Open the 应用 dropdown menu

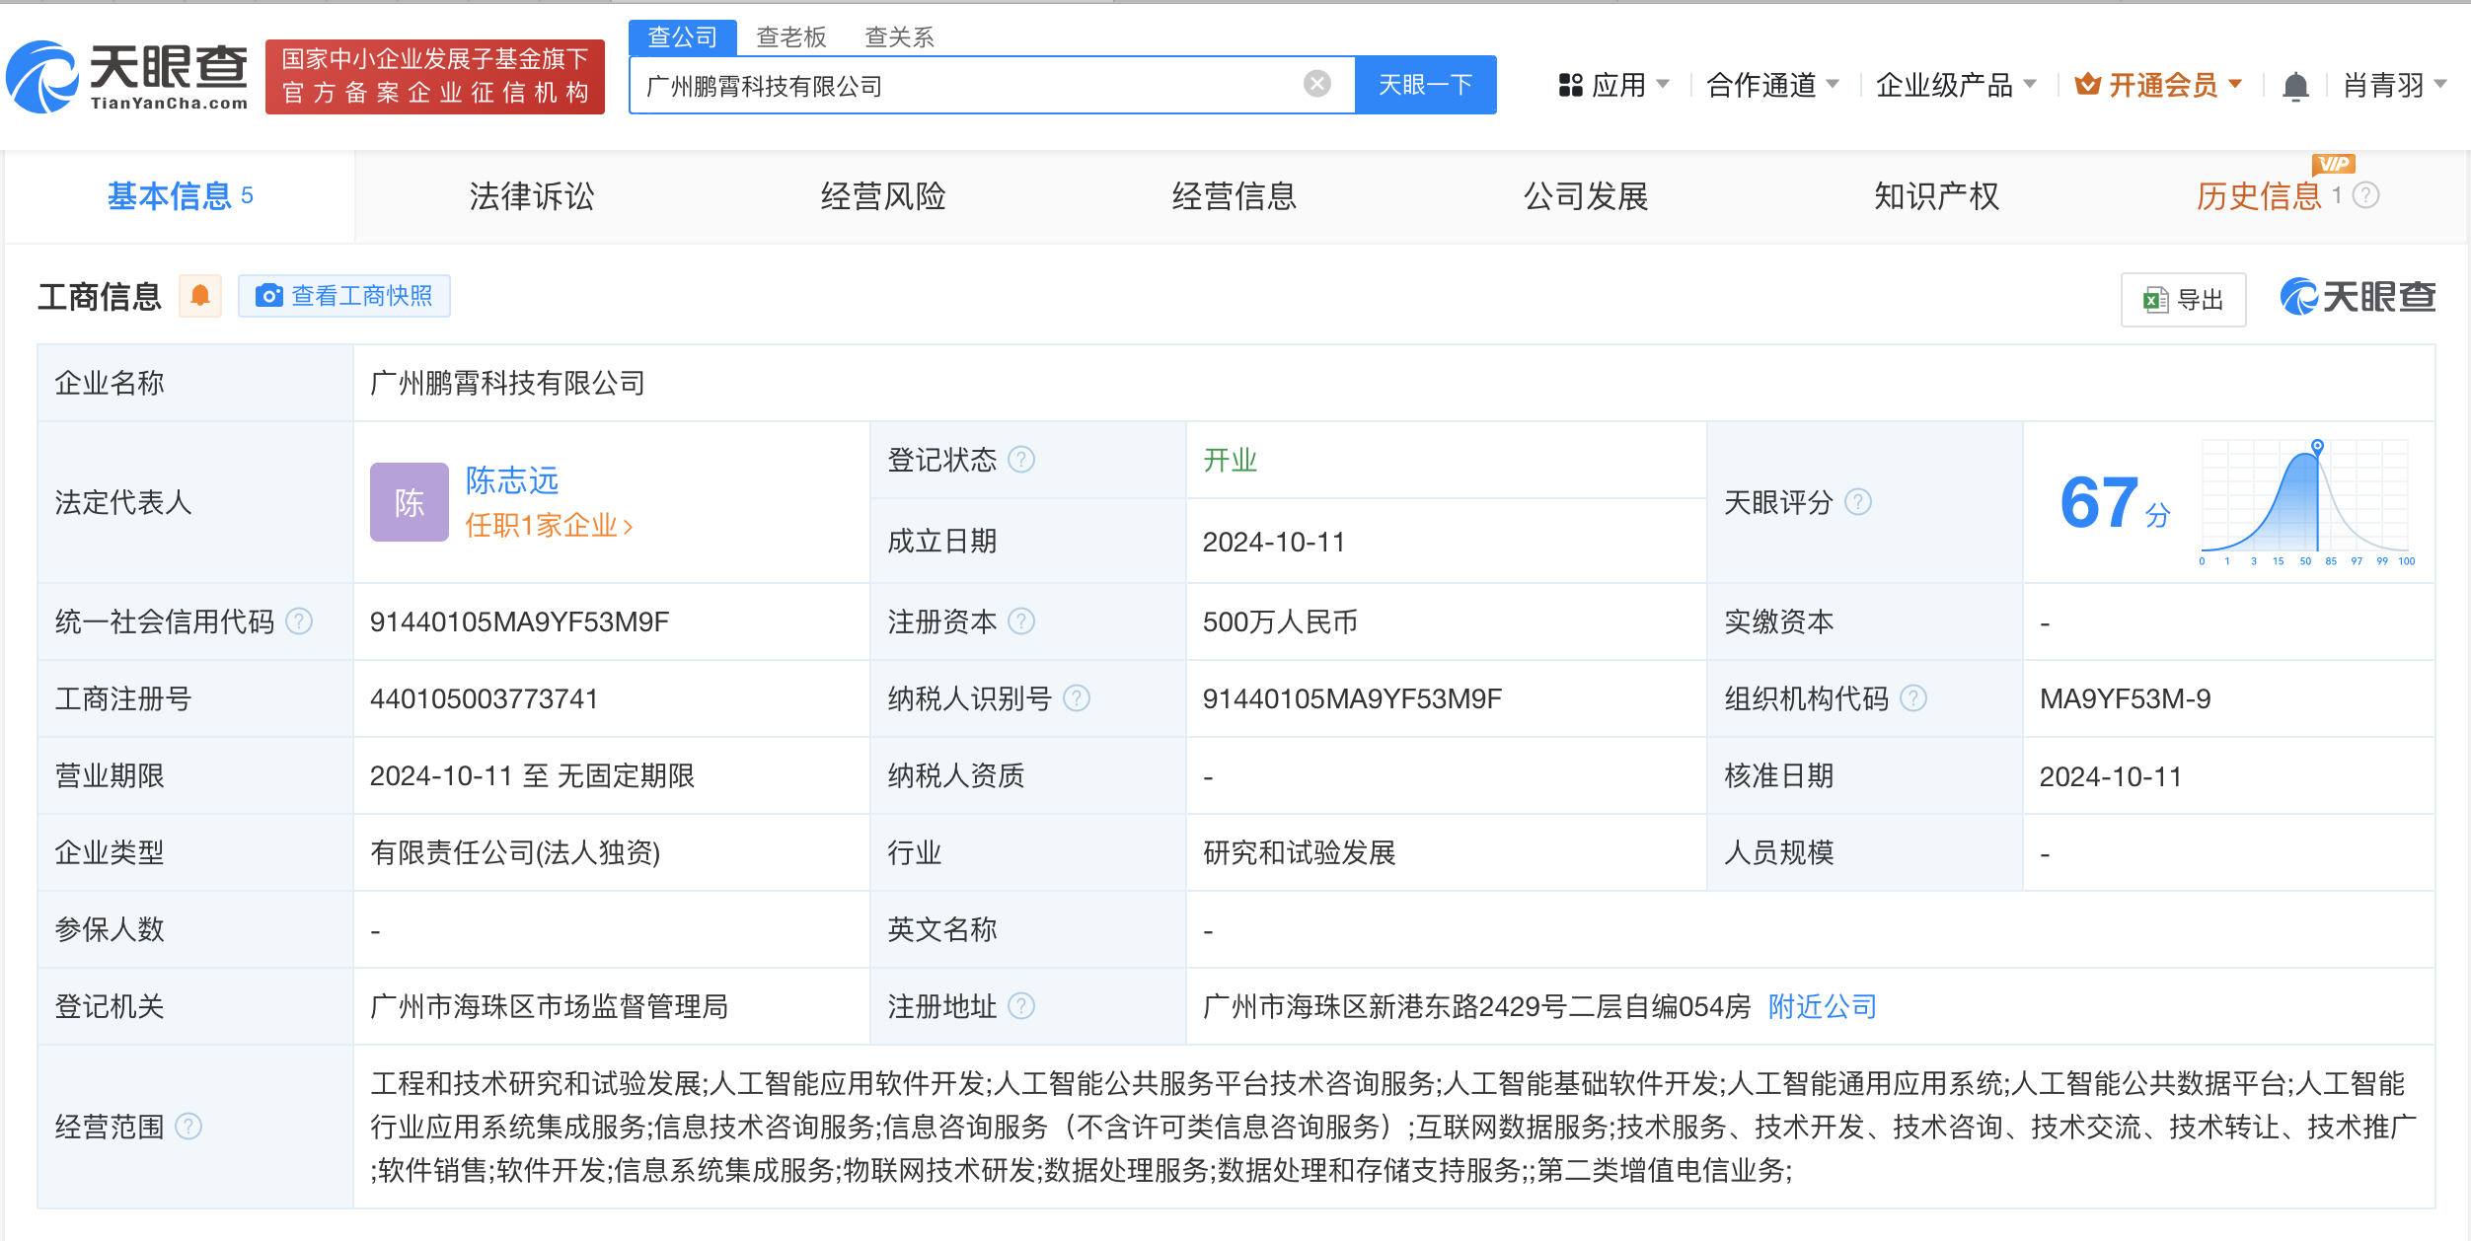click(x=1614, y=86)
